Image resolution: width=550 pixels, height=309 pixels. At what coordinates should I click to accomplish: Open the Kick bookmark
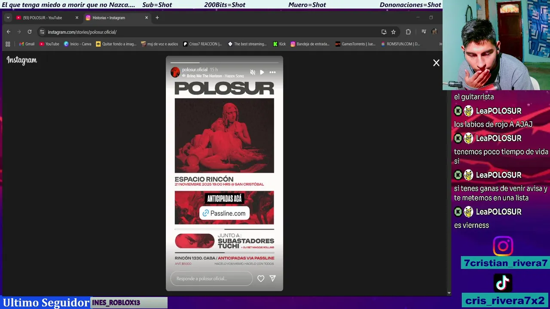(x=279, y=44)
